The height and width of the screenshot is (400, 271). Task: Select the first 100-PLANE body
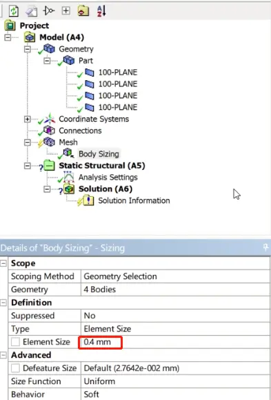point(118,73)
